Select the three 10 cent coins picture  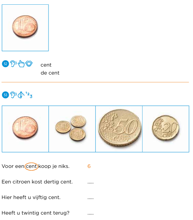click(72, 129)
